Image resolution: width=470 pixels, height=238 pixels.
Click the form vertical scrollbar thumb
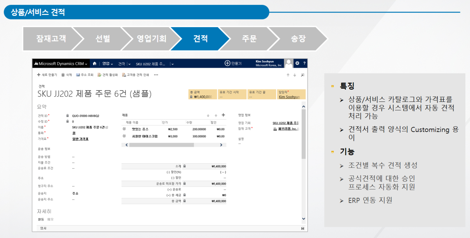(x=303, y=134)
